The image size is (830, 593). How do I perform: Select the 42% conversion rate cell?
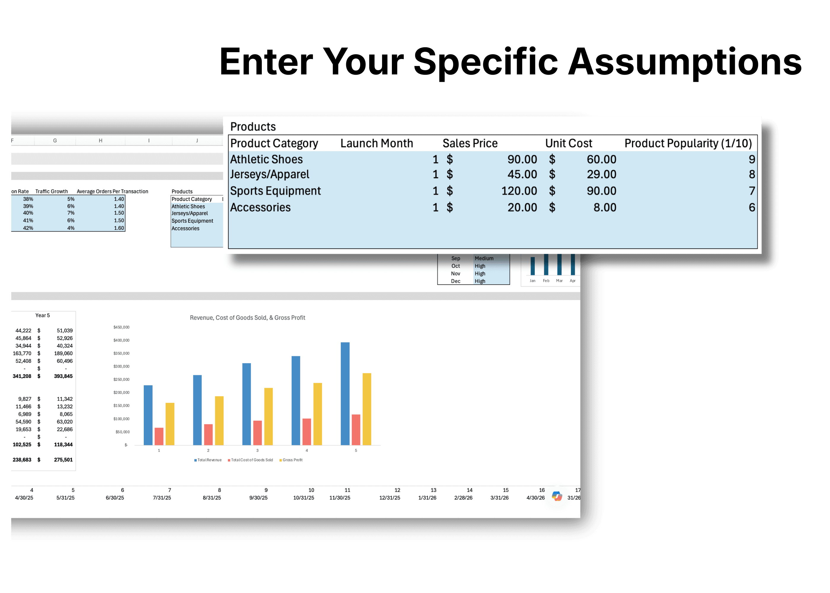click(28, 227)
